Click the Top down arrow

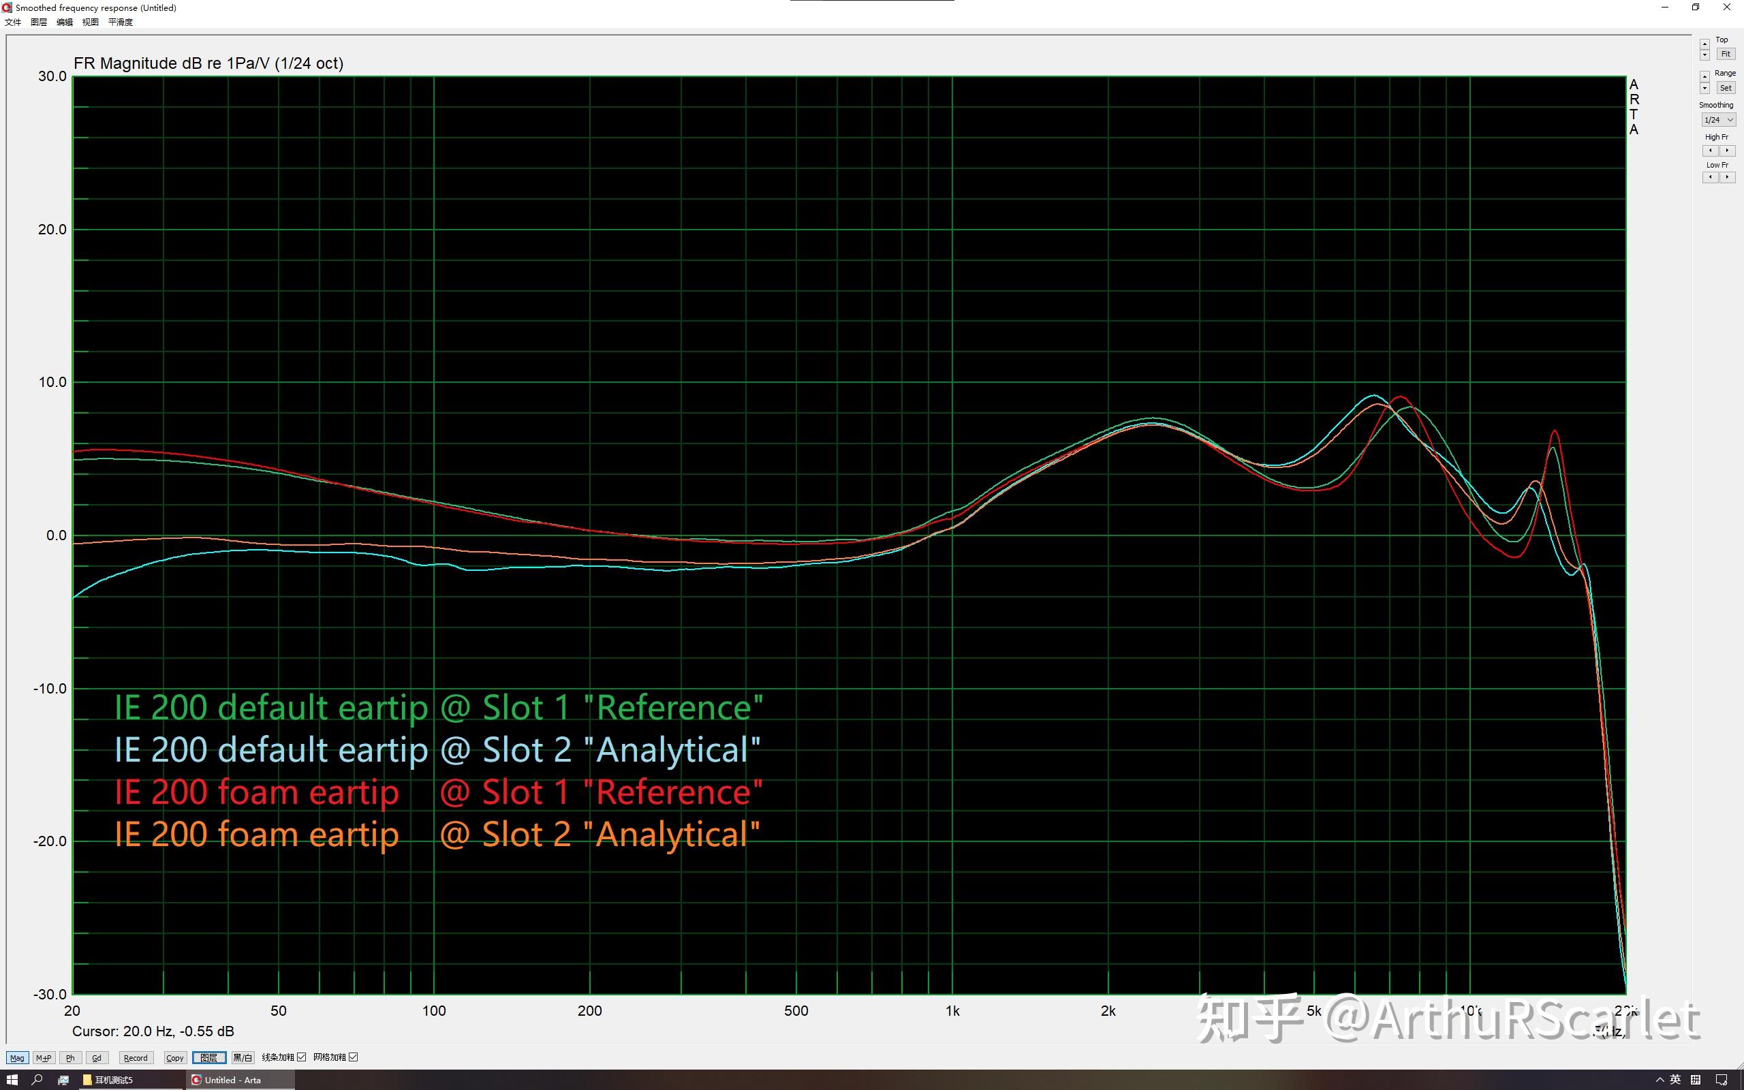1704,54
